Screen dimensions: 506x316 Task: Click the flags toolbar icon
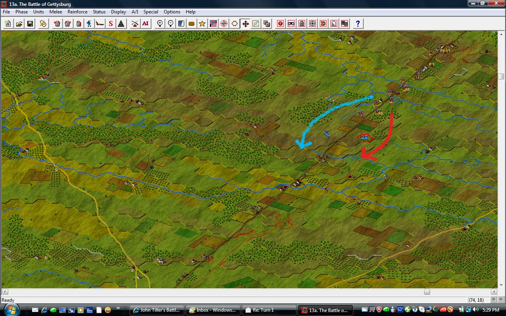coord(213,24)
